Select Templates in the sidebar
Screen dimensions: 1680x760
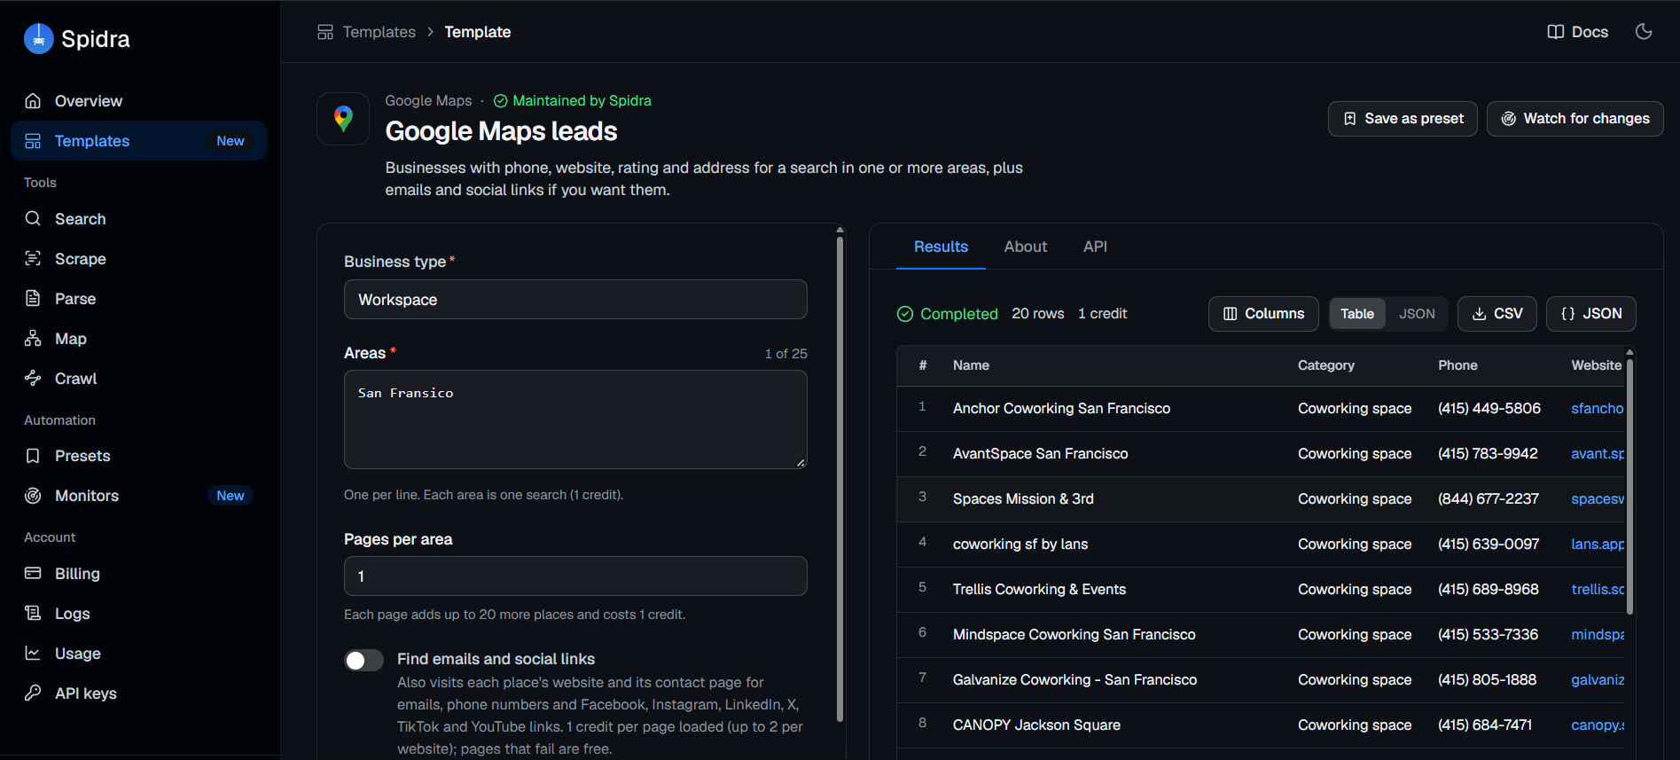point(138,141)
